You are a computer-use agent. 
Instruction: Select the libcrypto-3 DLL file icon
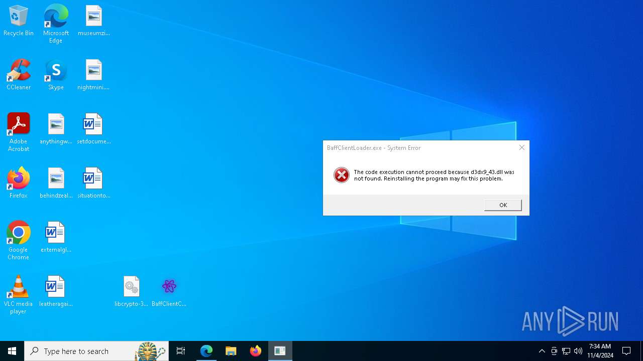click(131, 292)
